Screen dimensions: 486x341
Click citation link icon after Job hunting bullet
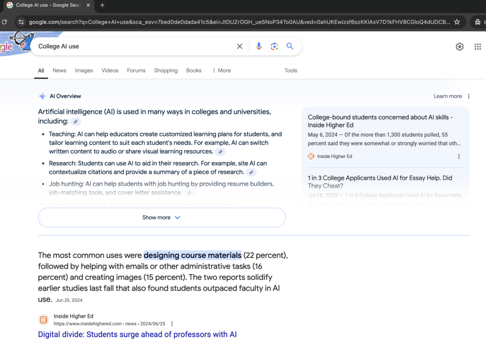pyautogui.click(x=189, y=193)
